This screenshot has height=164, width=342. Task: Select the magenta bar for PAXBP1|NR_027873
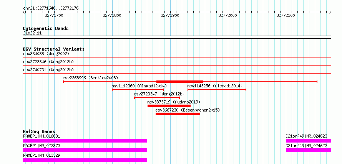click(x=85, y=150)
